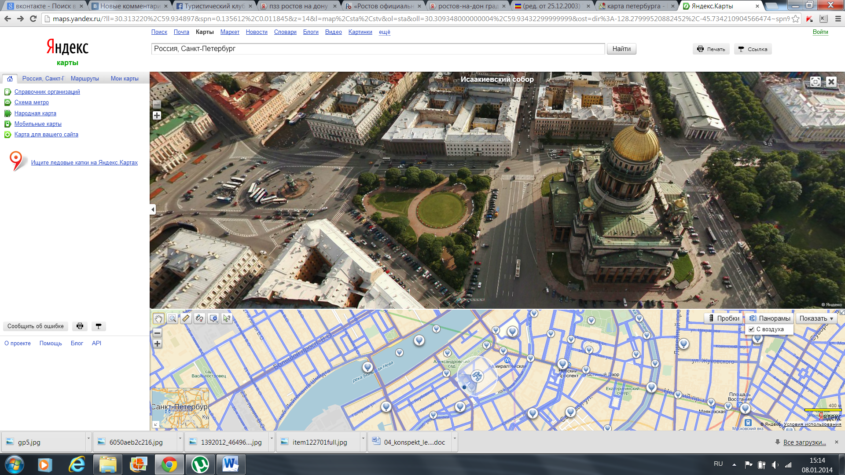Viewport: 845px width, 475px height.
Task: Open Схема метро link
Action: (32, 102)
